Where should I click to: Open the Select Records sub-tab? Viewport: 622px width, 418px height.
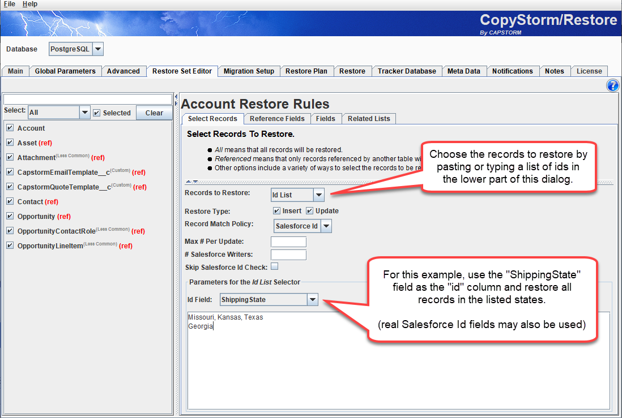212,119
